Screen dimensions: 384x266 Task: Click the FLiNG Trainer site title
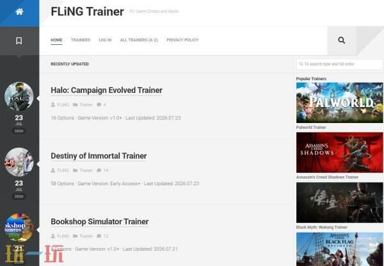click(x=87, y=12)
